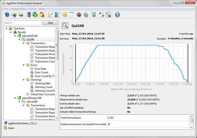This screenshot has height=138, width=197.
Task: Collapse the Results tree node
Action: click(11, 32)
